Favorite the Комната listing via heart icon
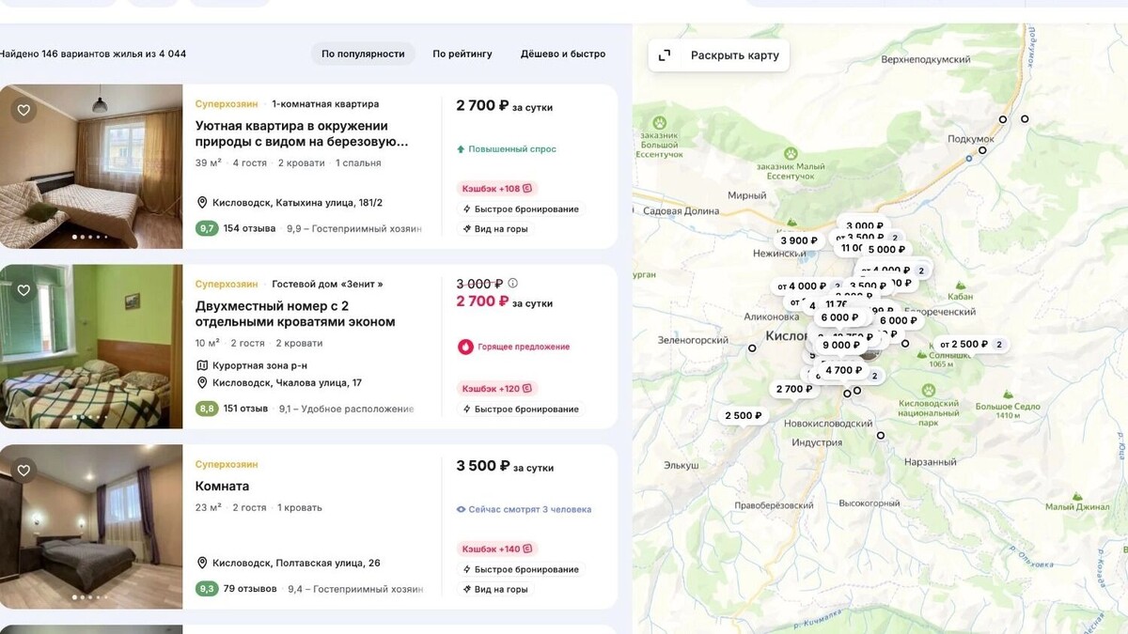Screen dimensions: 1128x634 tap(23, 471)
